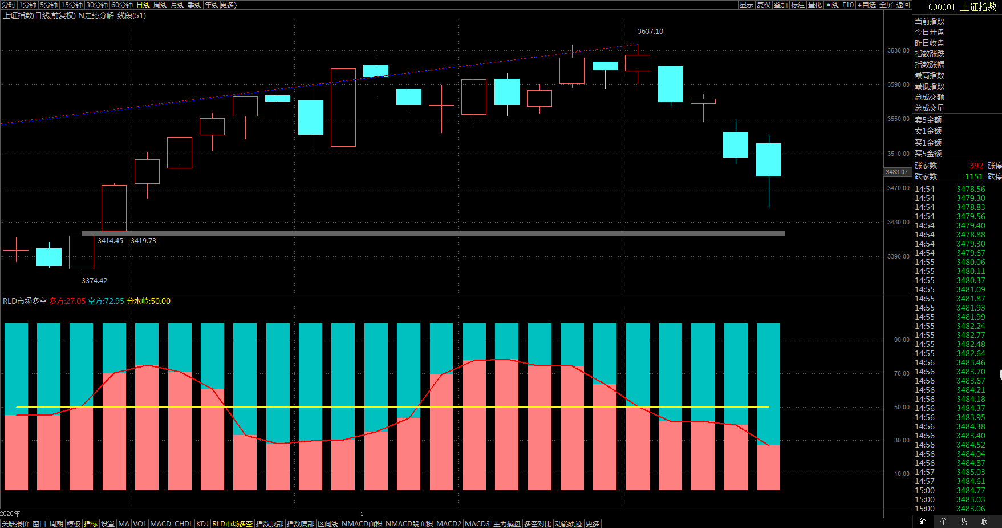Click the 3637.10 high price label
This screenshot has height=528, width=1002.
coord(650,31)
